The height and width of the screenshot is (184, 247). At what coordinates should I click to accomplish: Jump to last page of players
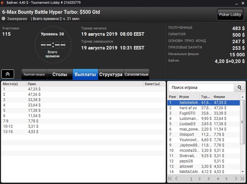tap(242, 178)
